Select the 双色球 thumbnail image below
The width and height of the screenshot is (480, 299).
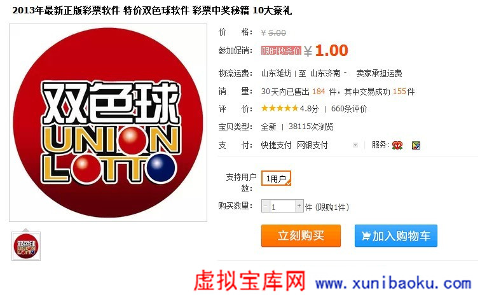(x=26, y=246)
